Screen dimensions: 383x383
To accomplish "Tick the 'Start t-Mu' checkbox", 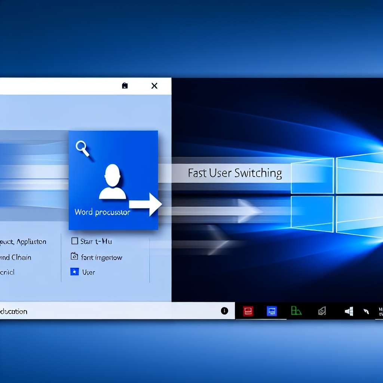I will [74, 241].
